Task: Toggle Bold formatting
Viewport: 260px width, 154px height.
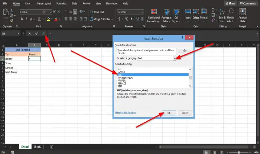Action: click(x=22, y=19)
